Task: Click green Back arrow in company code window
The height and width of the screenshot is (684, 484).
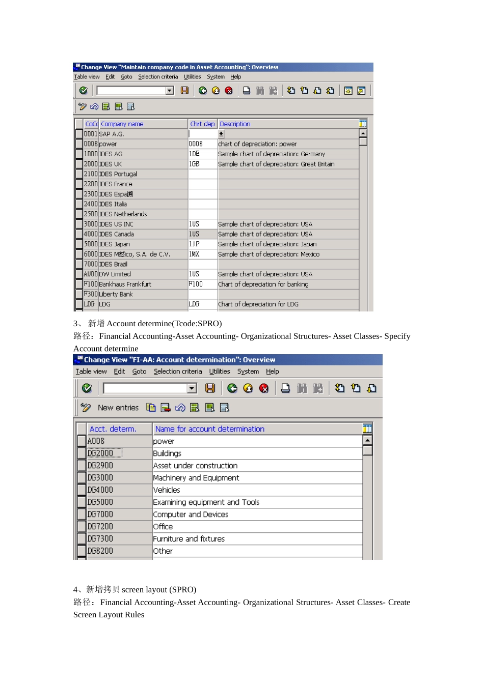Action: [x=203, y=91]
